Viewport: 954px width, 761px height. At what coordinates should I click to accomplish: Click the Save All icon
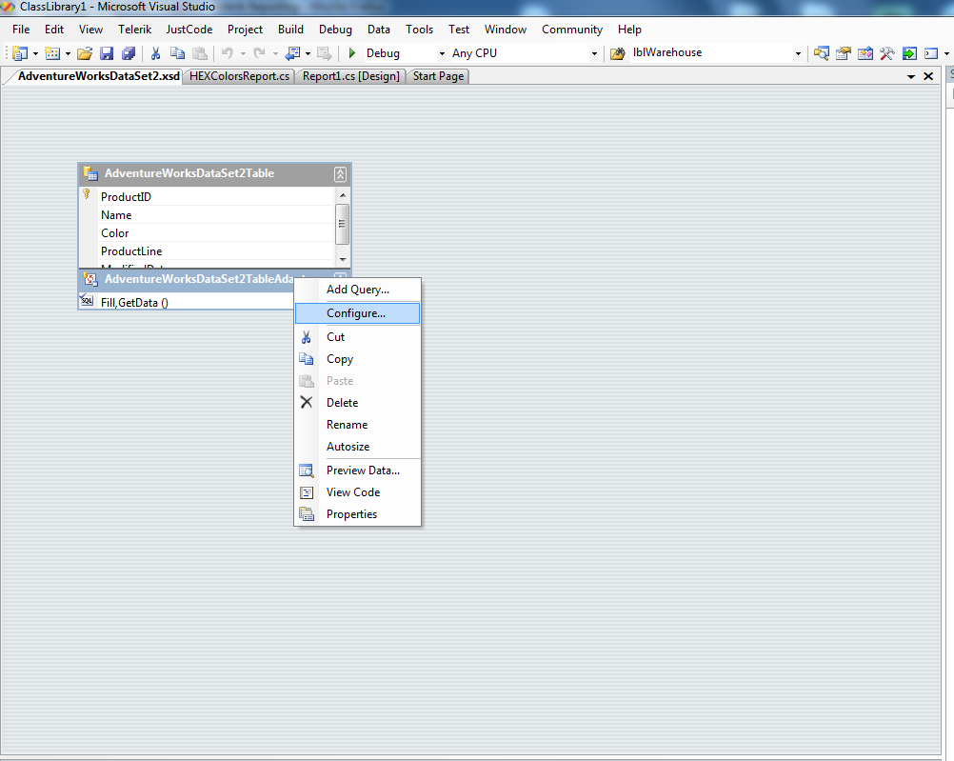click(129, 53)
